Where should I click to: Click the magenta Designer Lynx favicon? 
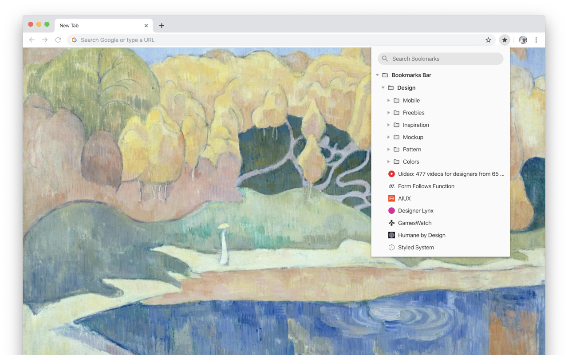pyautogui.click(x=391, y=210)
